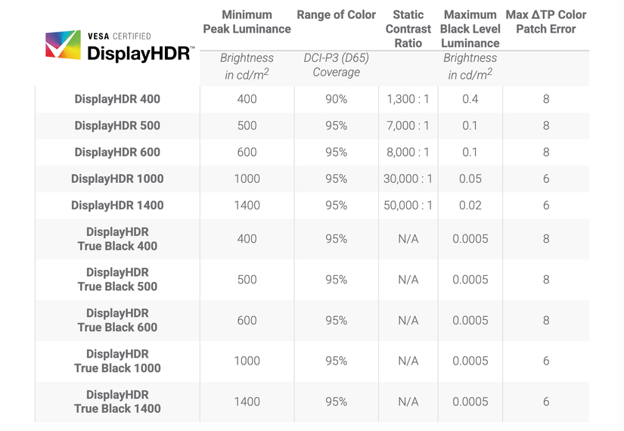Viewport: 624px width, 431px height.
Task: Click the 7,000 : 1 contrast ratio cell
Action: [x=408, y=126]
